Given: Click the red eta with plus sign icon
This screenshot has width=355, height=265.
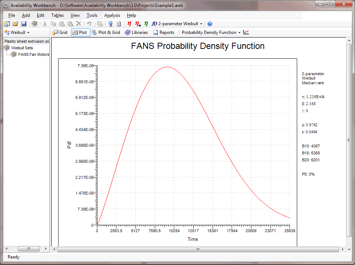Looking at the screenshot, I should click(x=138, y=24).
